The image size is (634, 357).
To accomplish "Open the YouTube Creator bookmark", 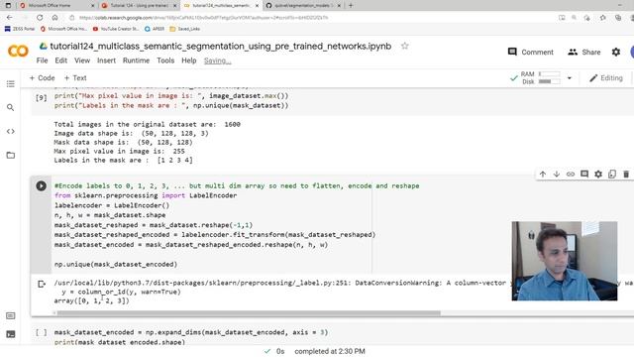I will 116,29.
